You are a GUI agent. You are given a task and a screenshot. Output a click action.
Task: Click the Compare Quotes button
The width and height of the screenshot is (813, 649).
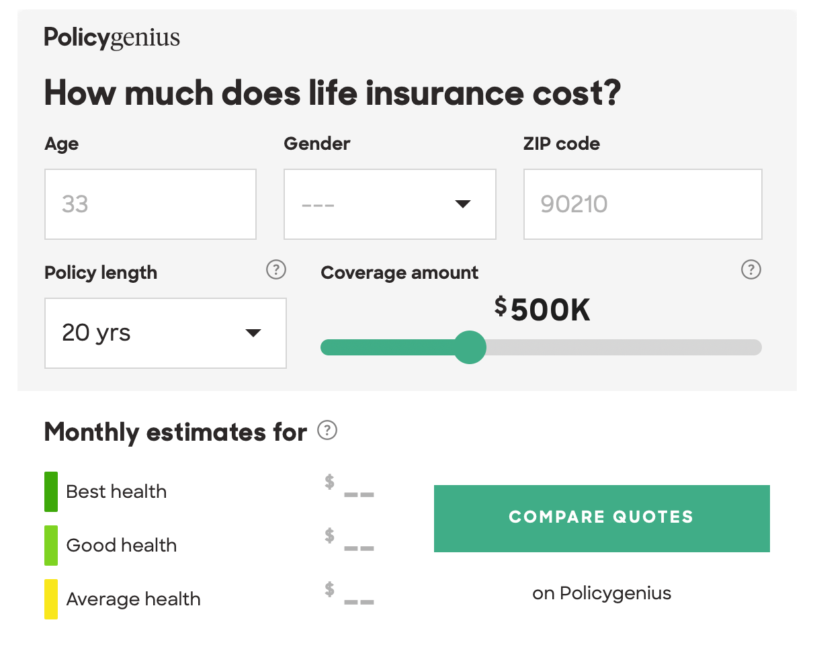[602, 517]
